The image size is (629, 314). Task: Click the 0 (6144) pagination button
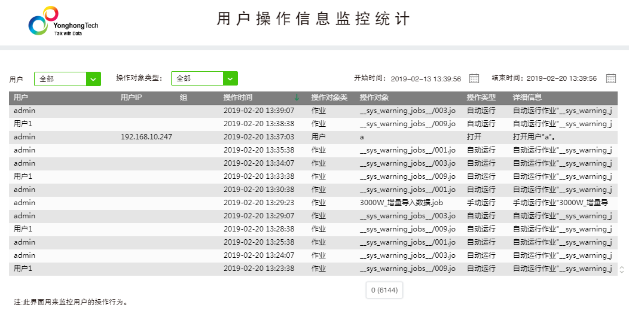(x=384, y=290)
